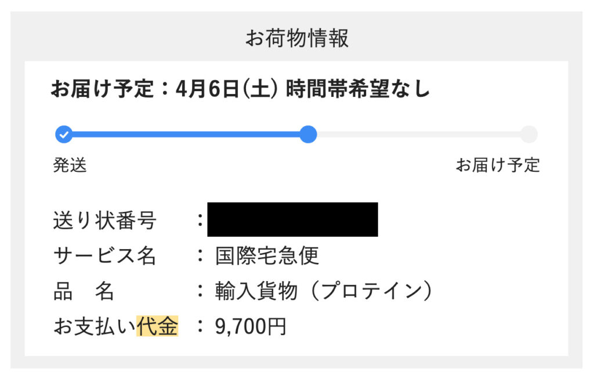Image resolution: width=594 pixels, height=378 pixels.
Task: Click the gray remaining progress bar segment
Action: tap(418, 135)
